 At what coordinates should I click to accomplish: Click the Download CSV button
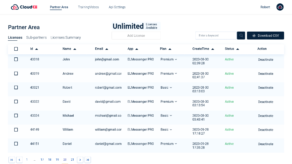coord(265,36)
